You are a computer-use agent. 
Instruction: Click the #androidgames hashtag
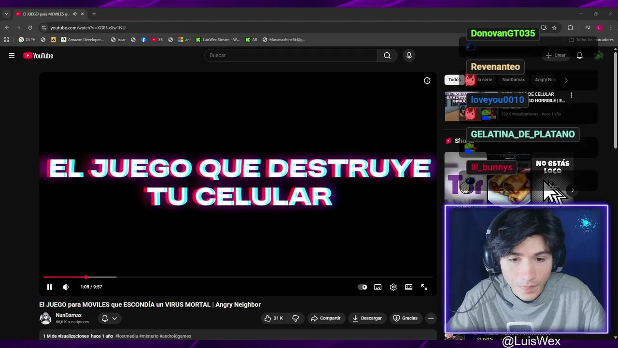(175, 336)
